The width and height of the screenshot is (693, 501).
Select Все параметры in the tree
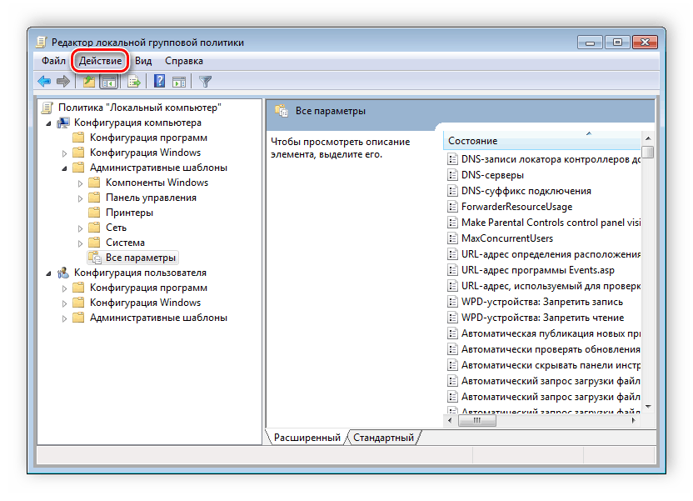(x=141, y=258)
